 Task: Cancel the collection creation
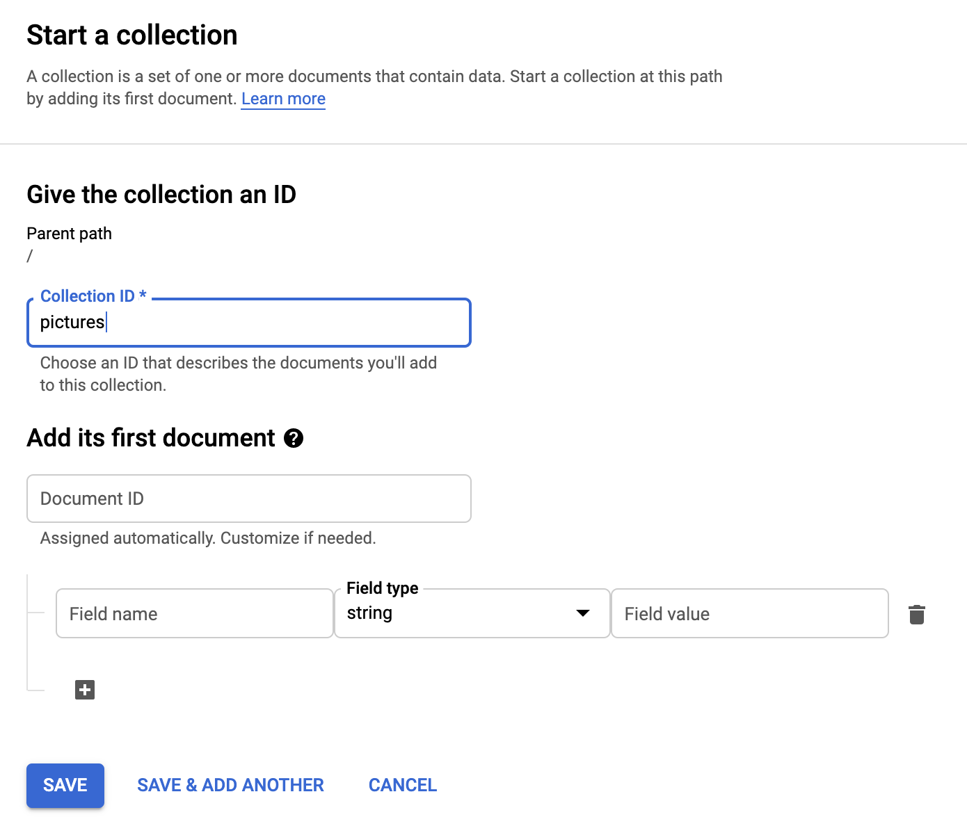click(402, 785)
